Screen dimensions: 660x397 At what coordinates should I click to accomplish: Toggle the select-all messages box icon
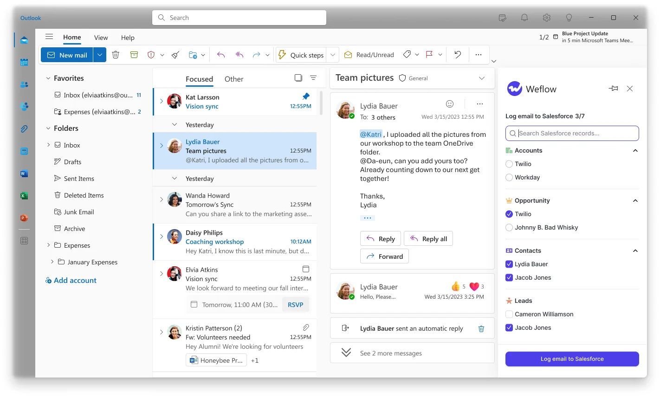(x=298, y=78)
